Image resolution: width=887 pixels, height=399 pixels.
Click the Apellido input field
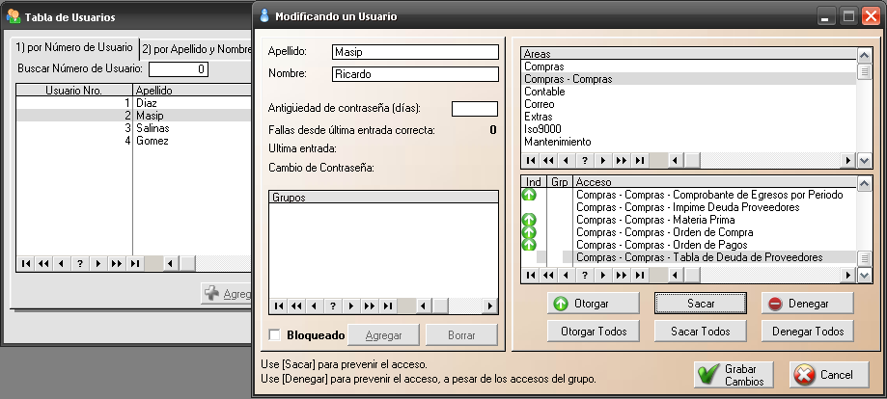pyautogui.click(x=414, y=52)
